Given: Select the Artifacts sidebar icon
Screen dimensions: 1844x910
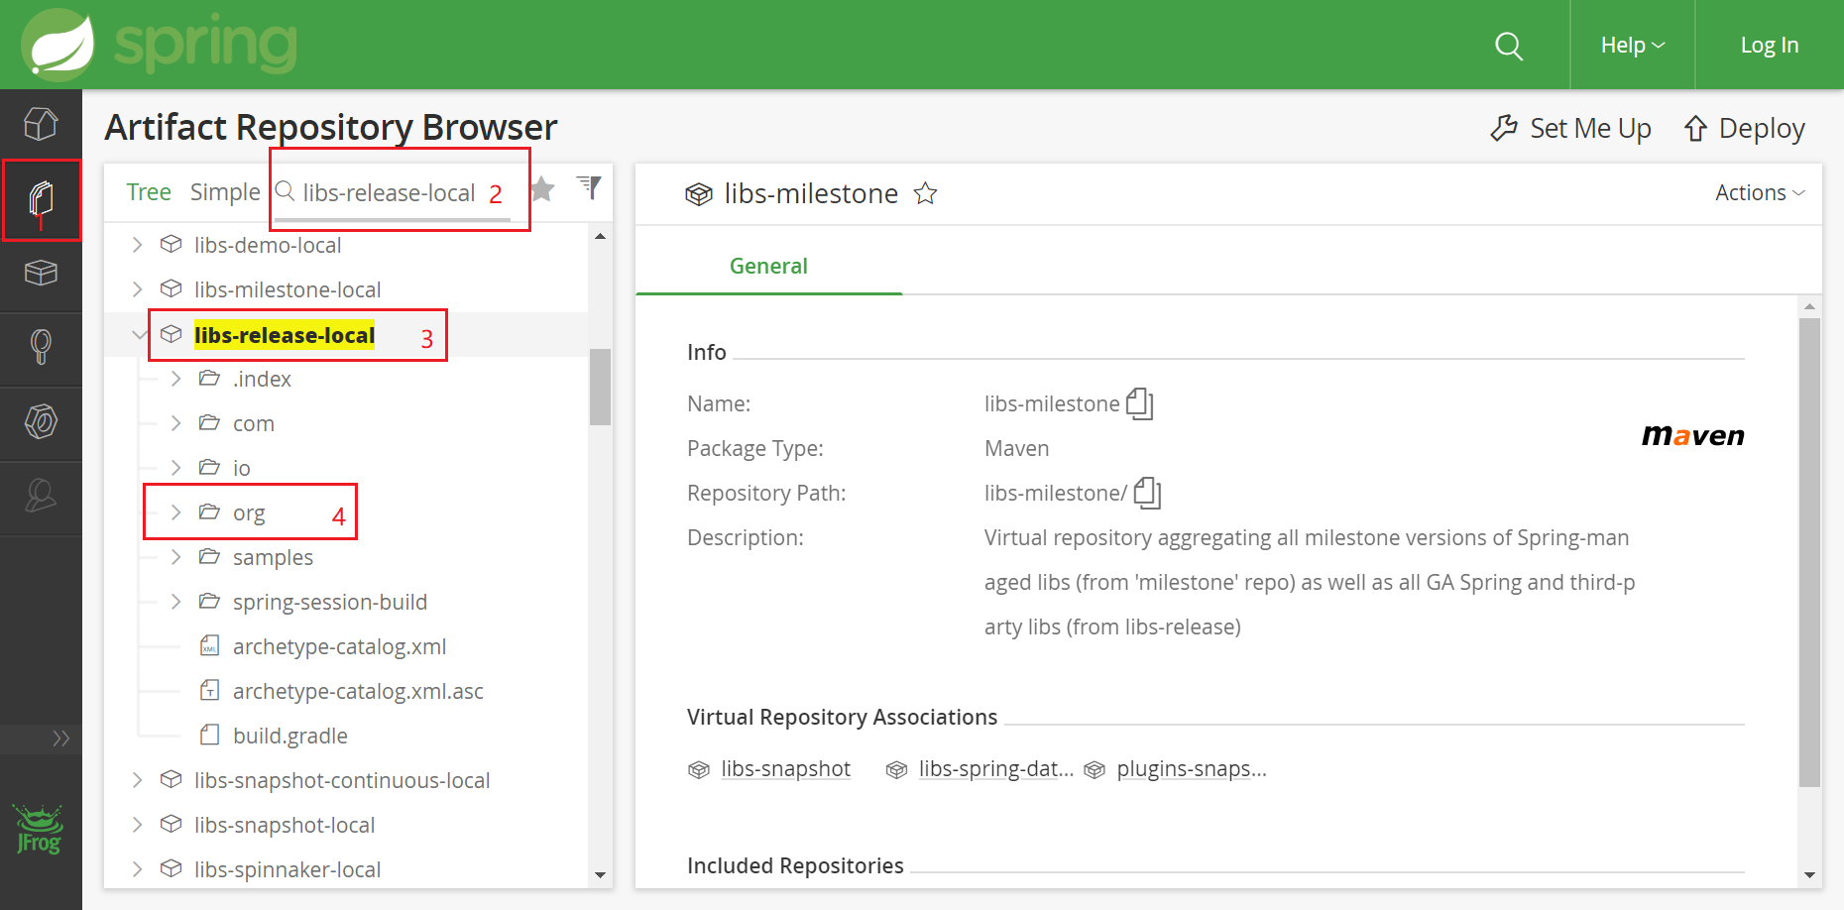Looking at the screenshot, I should point(41,200).
